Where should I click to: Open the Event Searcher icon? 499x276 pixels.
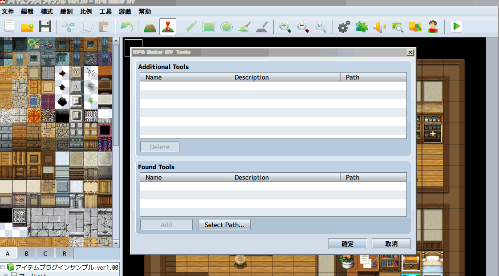click(397, 26)
